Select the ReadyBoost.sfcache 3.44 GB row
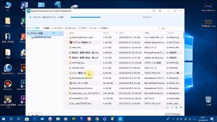 123,78
